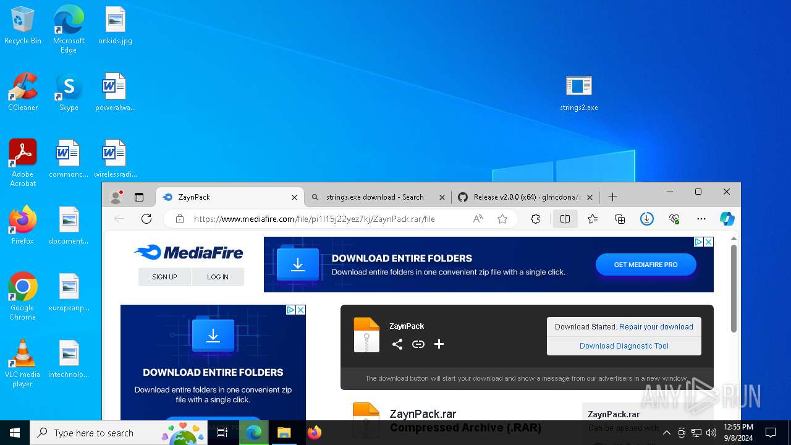
Task: Switch to the ZaynPack tab
Action: (223, 197)
